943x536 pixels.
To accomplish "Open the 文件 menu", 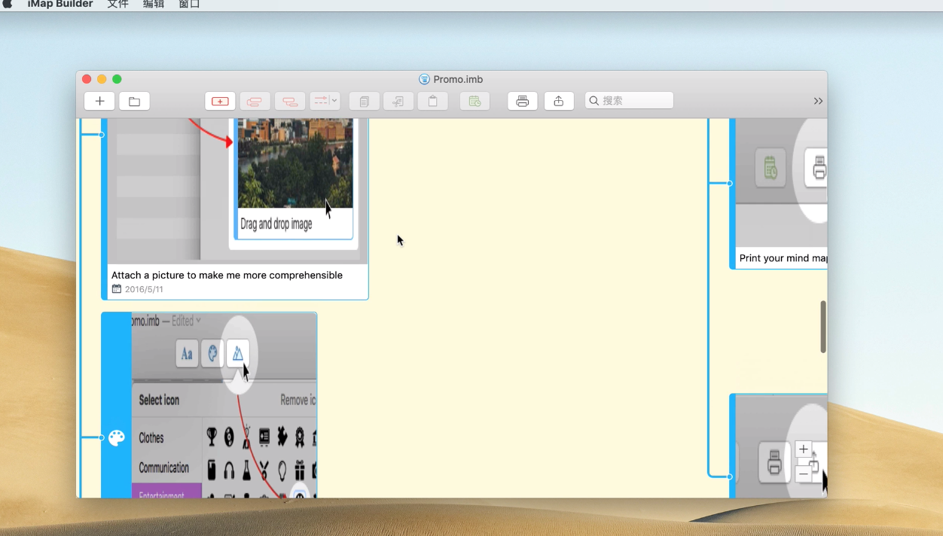I will [x=117, y=5].
